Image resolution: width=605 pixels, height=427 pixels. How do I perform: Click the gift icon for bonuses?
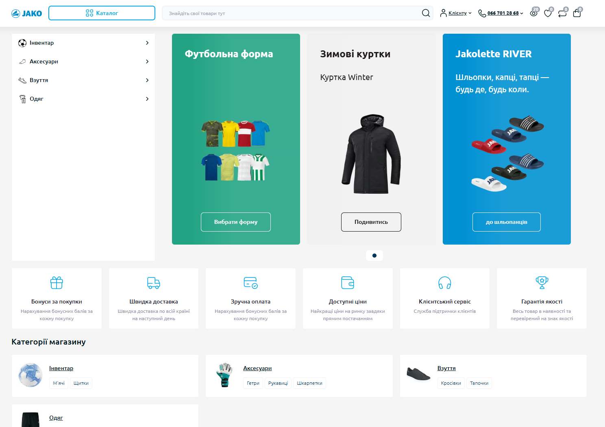pos(57,283)
